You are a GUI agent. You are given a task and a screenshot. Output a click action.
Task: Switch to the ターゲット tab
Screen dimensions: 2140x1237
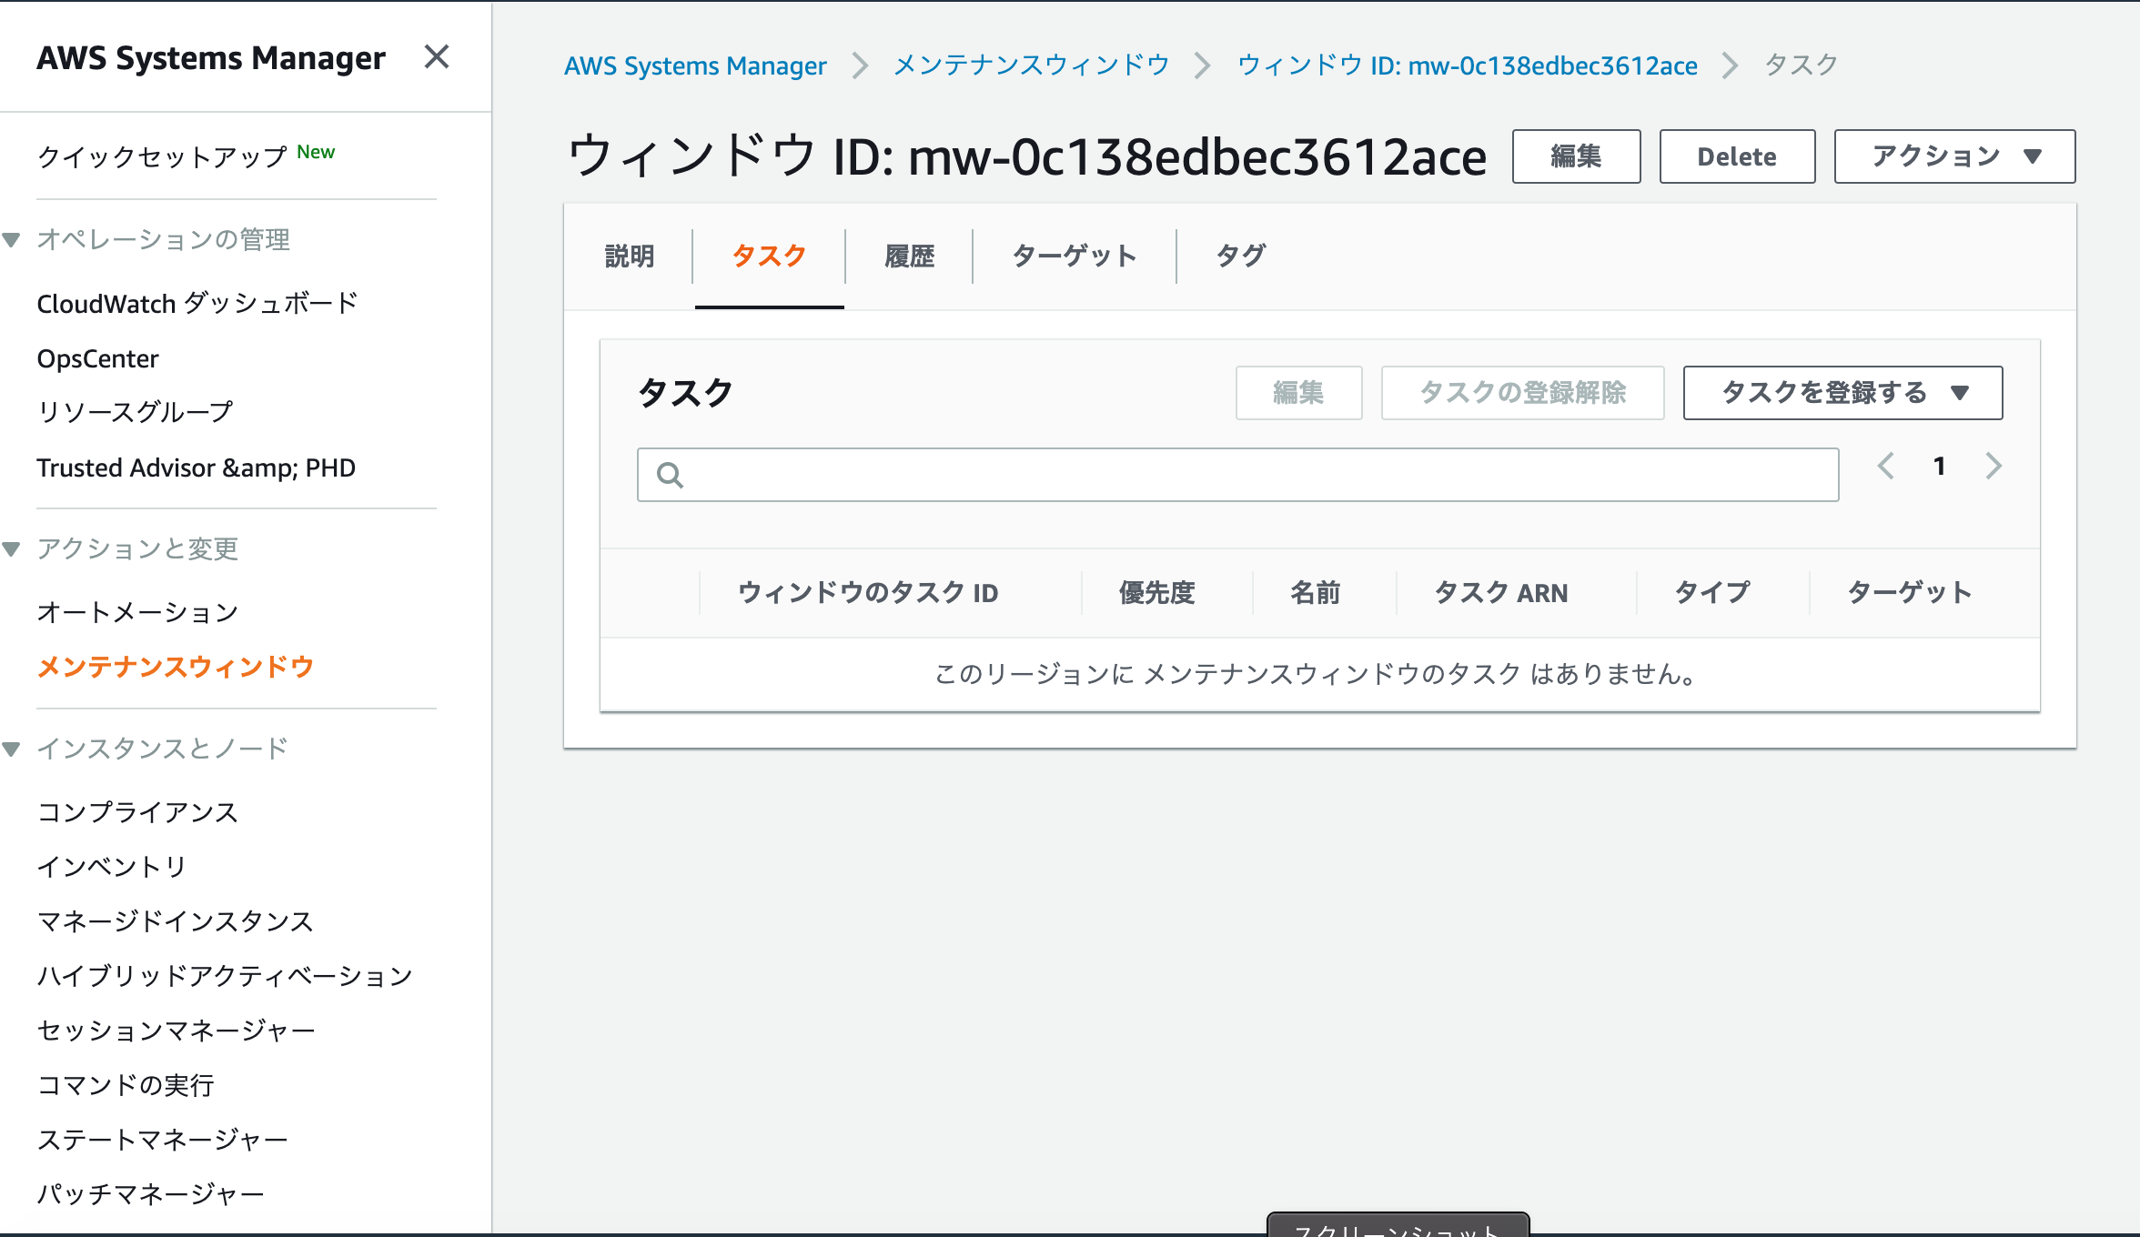1075,256
